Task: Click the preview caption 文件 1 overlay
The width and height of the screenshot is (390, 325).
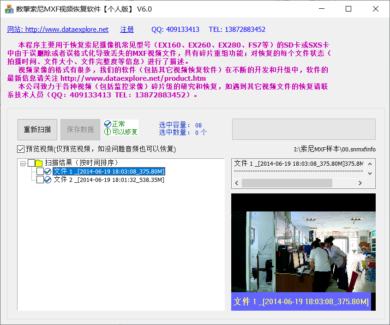Action: 301,301
